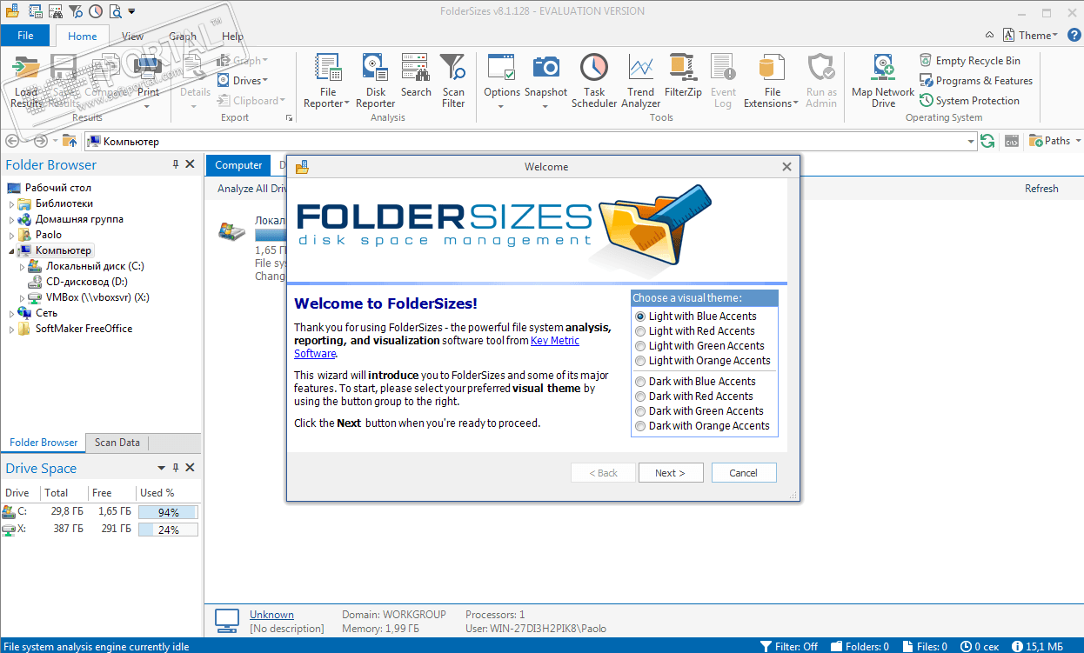Screen dimensions: 1084x653
Task: Select the Computer tab
Action: pyautogui.click(x=238, y=165)
